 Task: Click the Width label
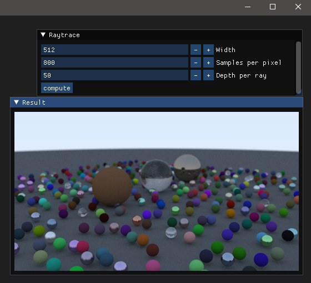pos(225,50)
